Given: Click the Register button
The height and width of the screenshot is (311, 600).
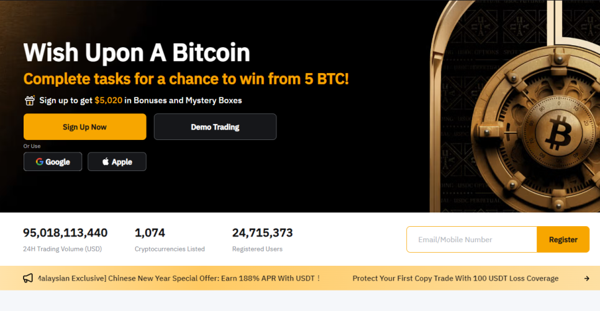Looking at the screenshot, I should click(x=563, y=239).
